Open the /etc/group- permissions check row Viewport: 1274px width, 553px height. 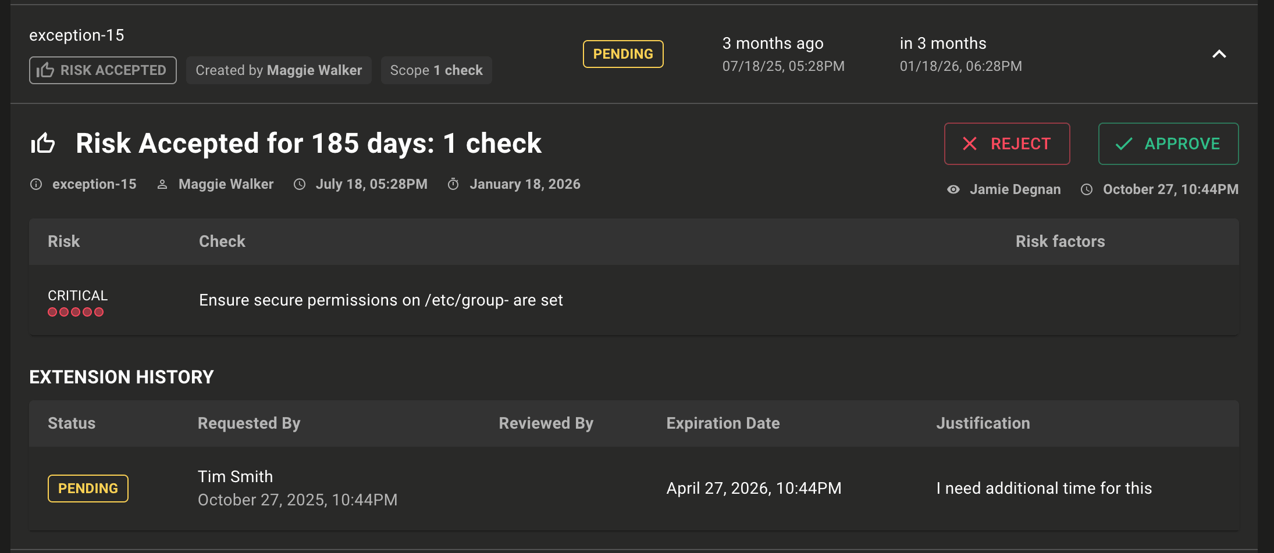381,300
